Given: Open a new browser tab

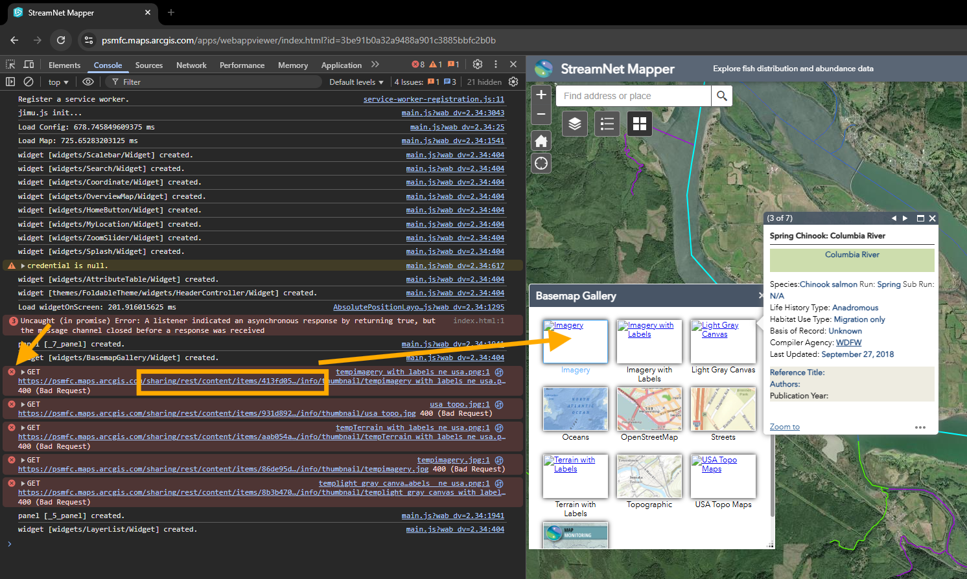Looking at the screenshot, I should click(x=171, y=12).
